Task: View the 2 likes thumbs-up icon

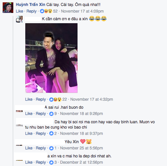Action: [x=51, y=134]
